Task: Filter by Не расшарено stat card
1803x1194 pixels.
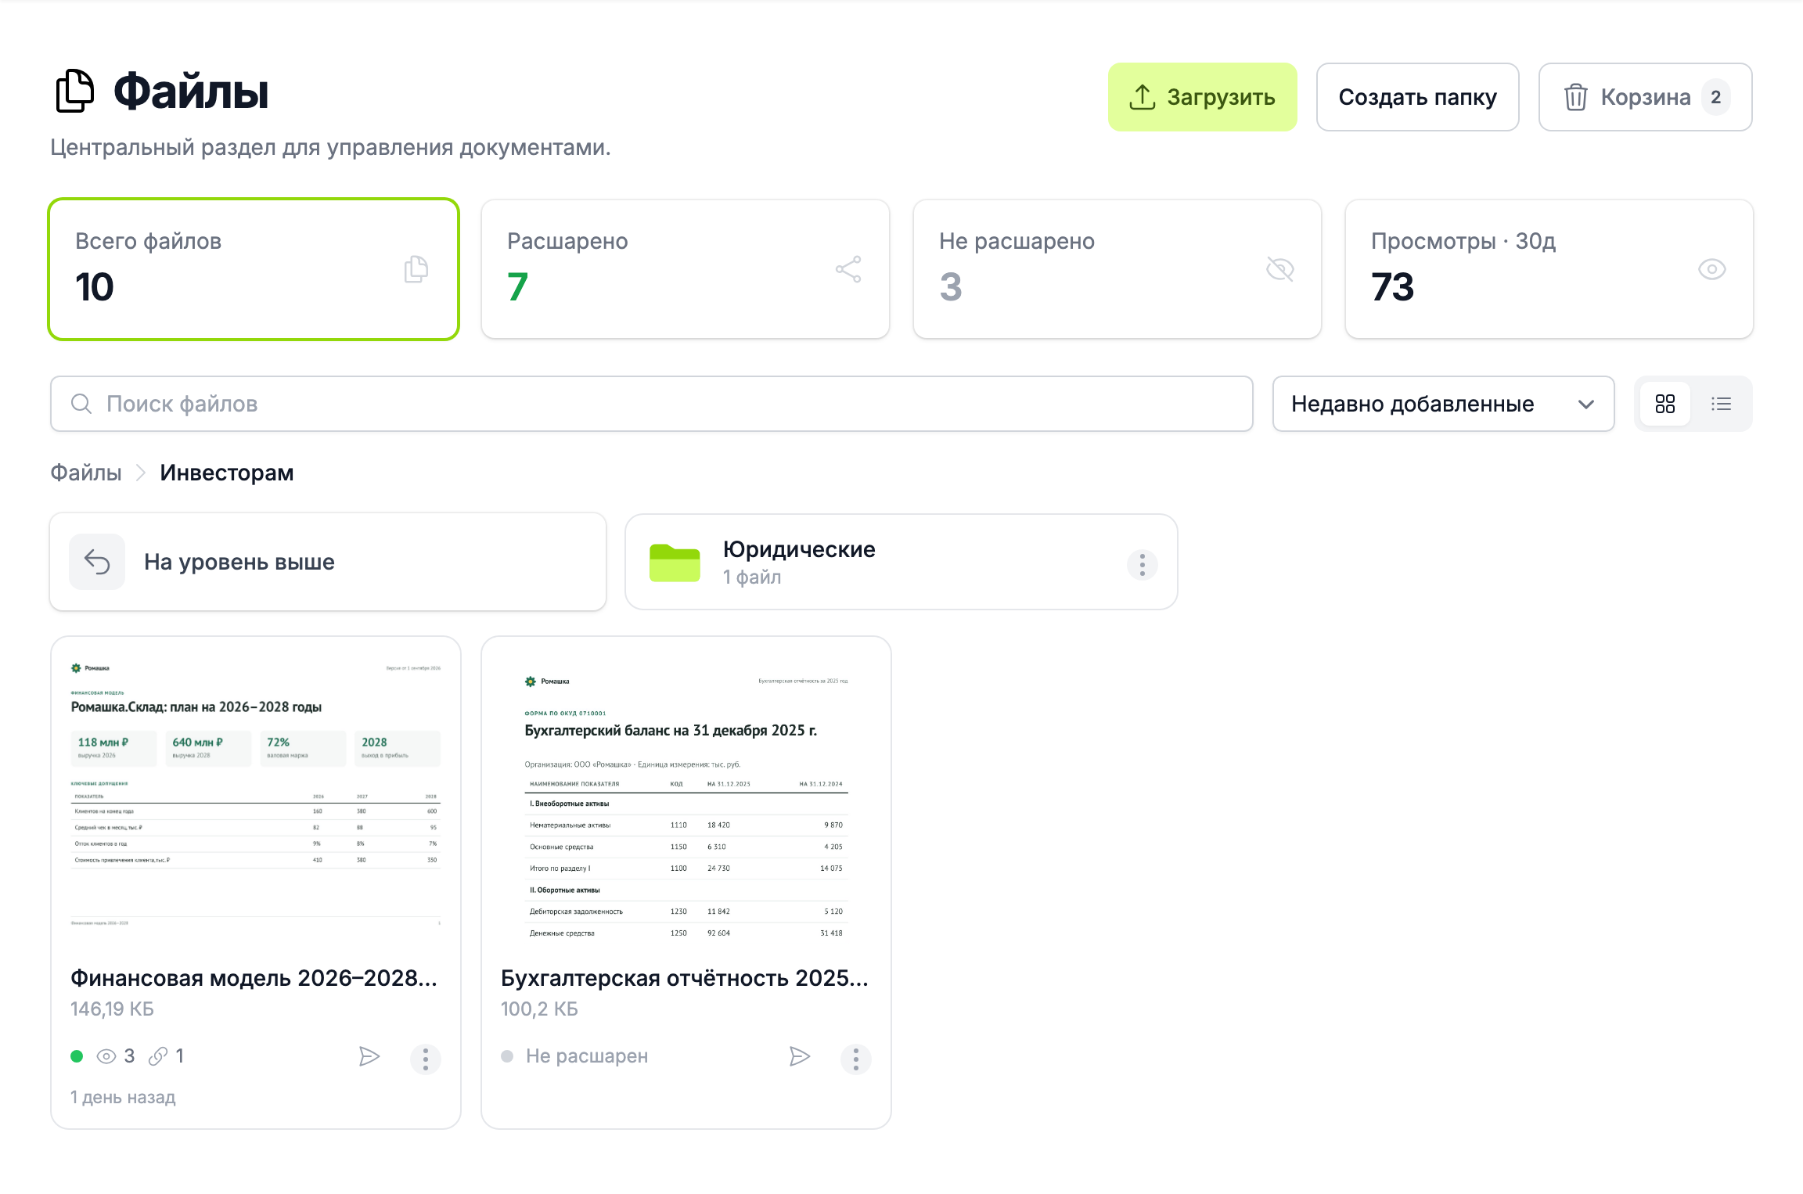Action: (x=1117, y=269)
